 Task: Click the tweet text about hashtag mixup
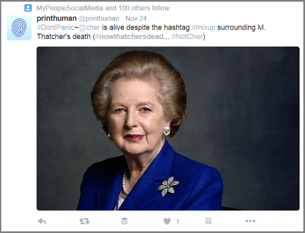[x=151, y=32]
